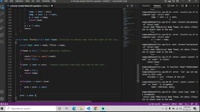Open Google Chrome from taskbar

pyautogui.click(x=96, y=109)
